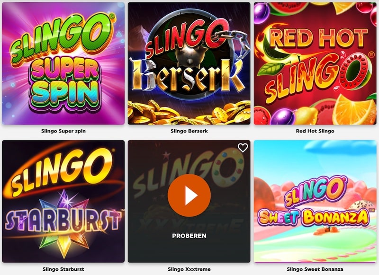Click the watermelon-shaped O in Red Hot Slingo logo
The height and width of the screenshot is (275, 379).
tap(355, 70)
